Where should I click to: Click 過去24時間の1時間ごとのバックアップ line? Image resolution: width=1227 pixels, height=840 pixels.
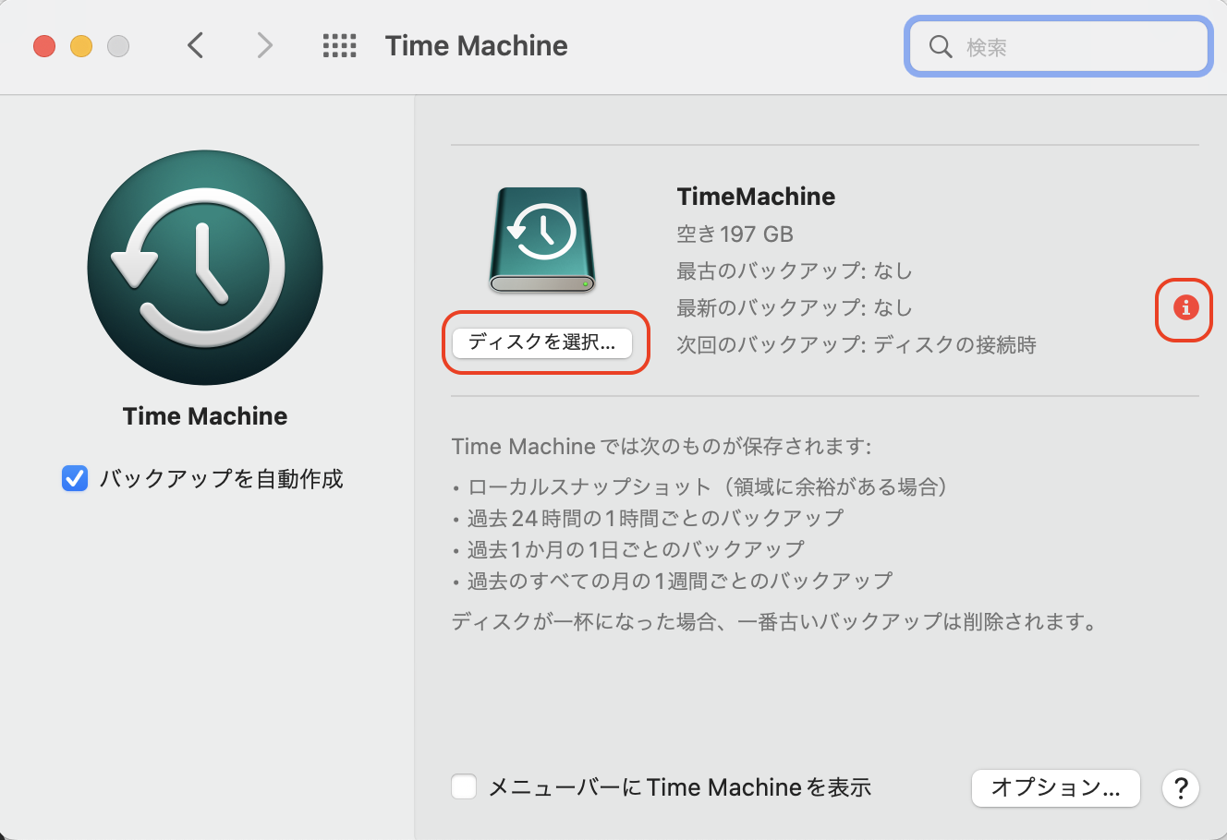pos(649,518)
